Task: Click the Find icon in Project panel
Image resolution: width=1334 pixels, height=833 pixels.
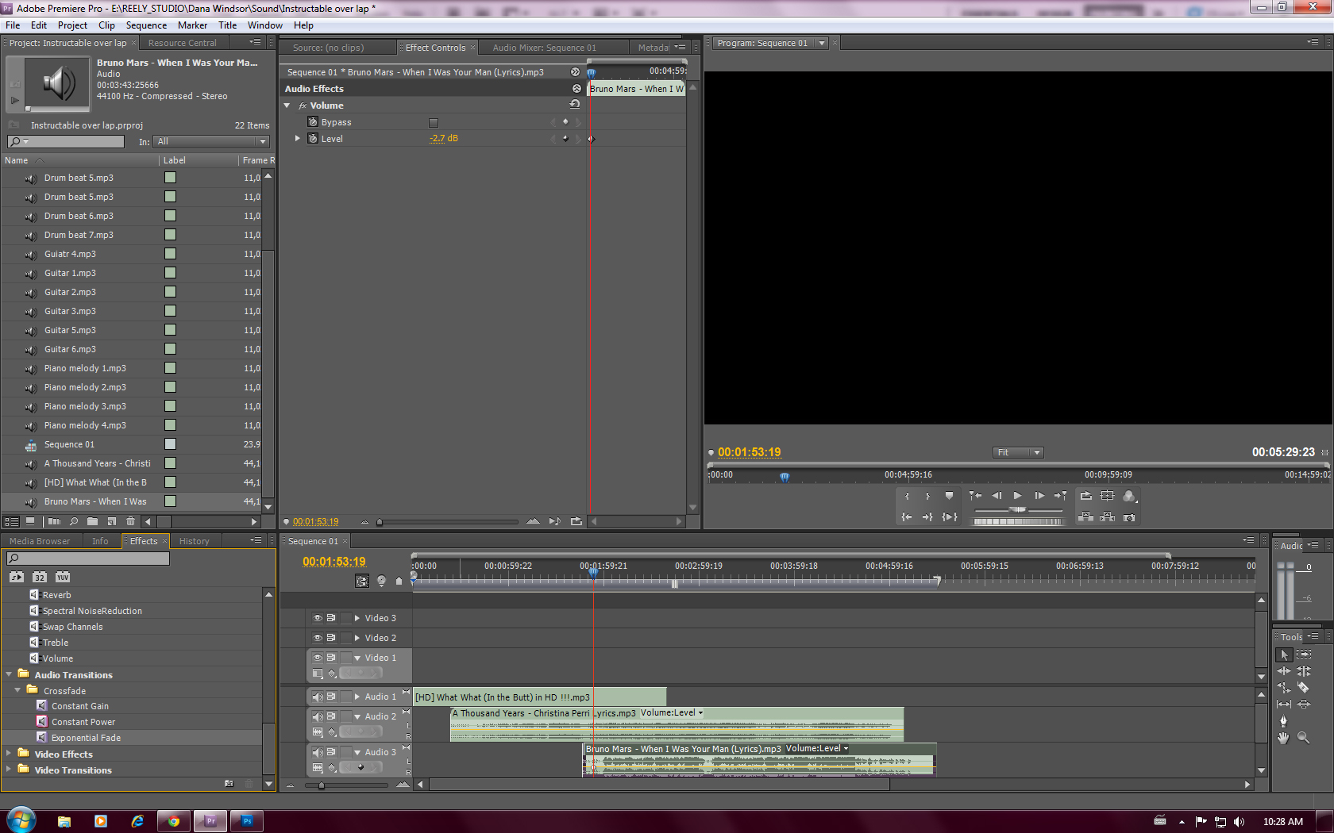Action: click(x=73, y=522)
